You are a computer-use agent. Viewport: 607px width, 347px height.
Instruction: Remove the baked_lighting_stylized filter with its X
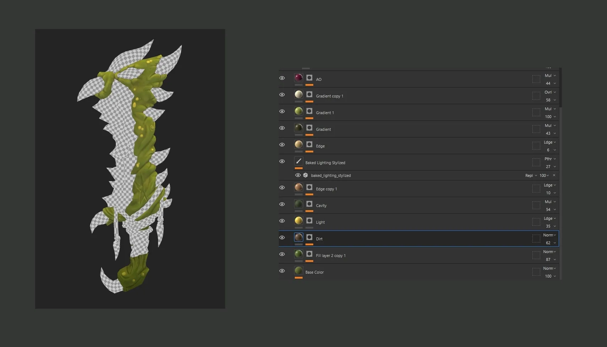pos(554,175)
